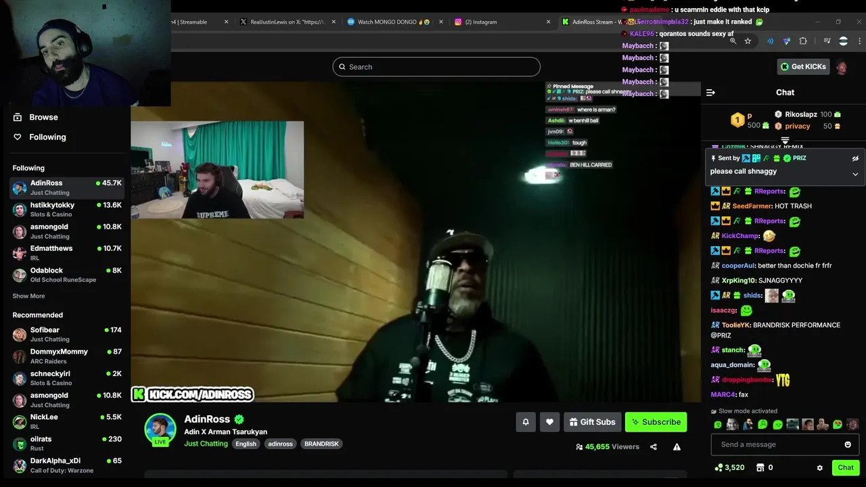Click the @PRIZ mention in chat
Screen dimensions: 866x487
coord(721,335)
